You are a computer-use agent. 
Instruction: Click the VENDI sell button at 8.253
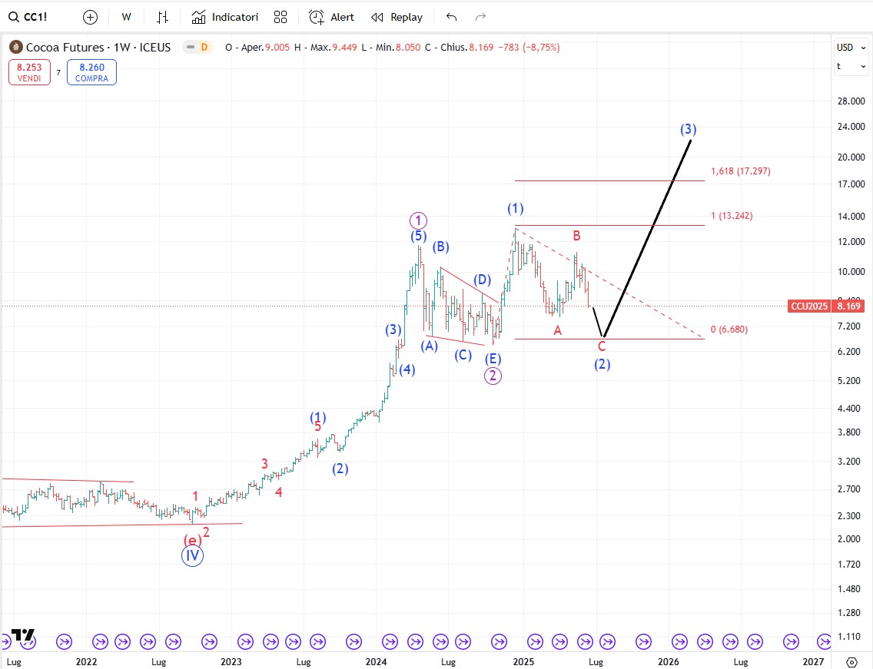click(29, 72)
